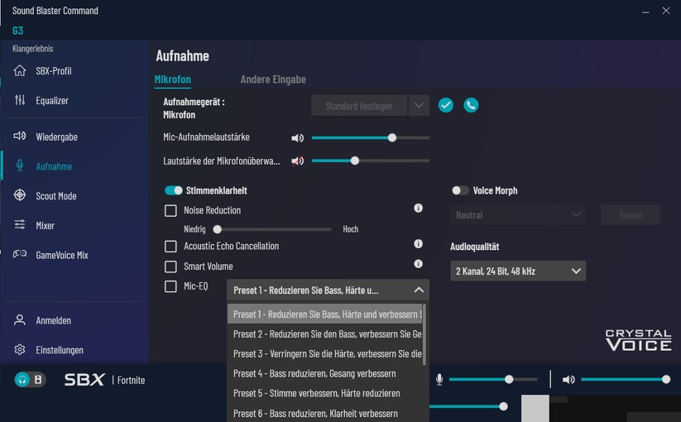681x422 pixels.
Task: Check the Noise Reduction checkbox
Action: point(170,211)
